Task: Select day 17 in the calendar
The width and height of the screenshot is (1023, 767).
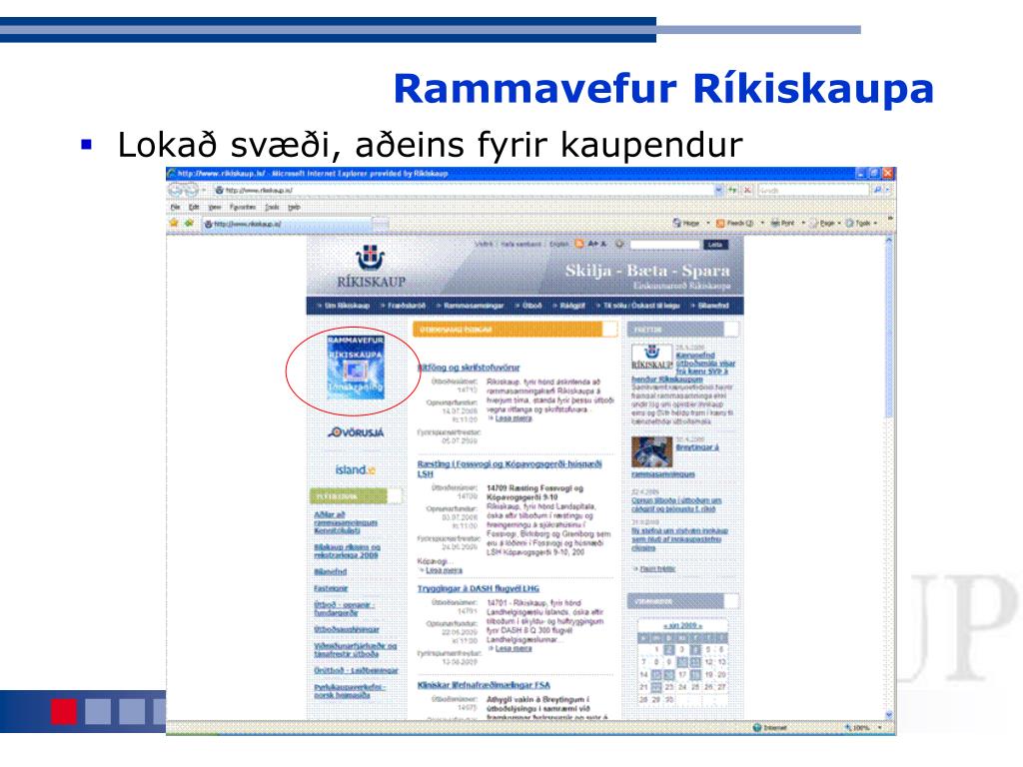Action: click(x=682, y=674)
